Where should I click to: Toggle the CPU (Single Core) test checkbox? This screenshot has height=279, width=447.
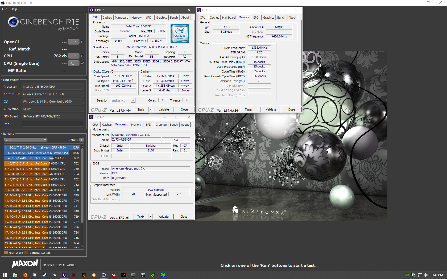pos(83,63)
